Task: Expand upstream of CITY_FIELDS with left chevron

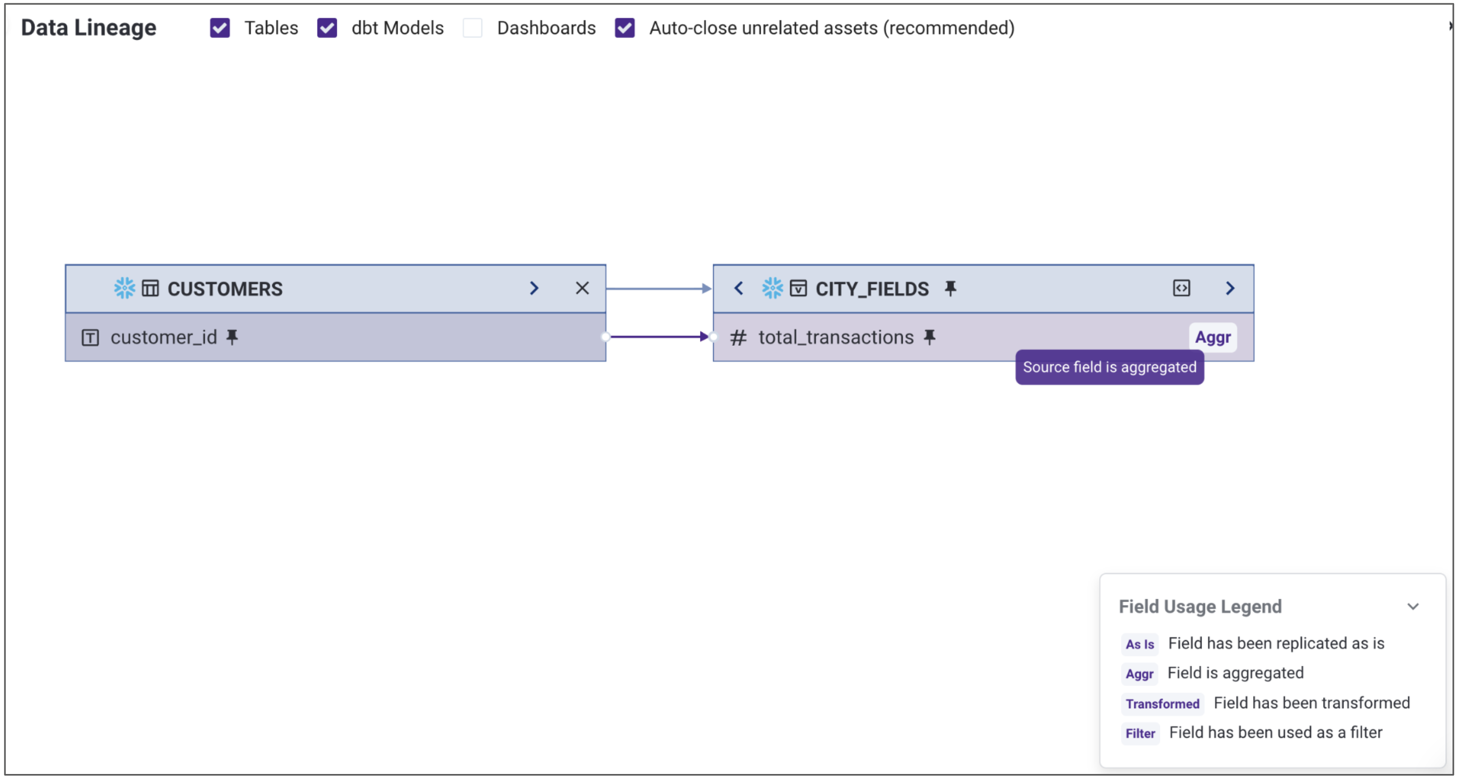Action: pyautogui.click(x=738, y=288)
